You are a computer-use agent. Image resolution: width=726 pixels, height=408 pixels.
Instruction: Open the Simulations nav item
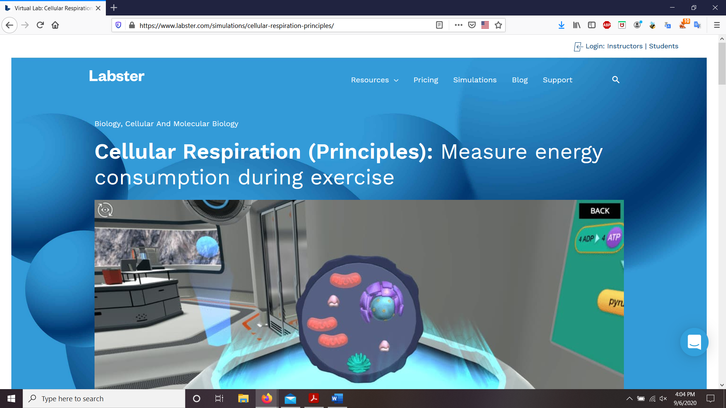[475, 80]
